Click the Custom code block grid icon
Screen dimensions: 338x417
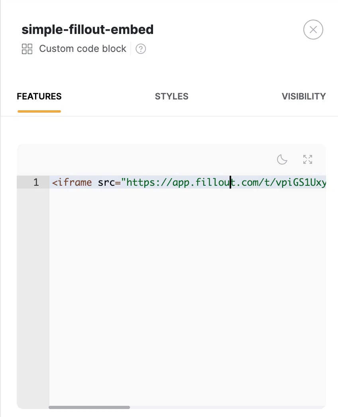tap(27, 49)
